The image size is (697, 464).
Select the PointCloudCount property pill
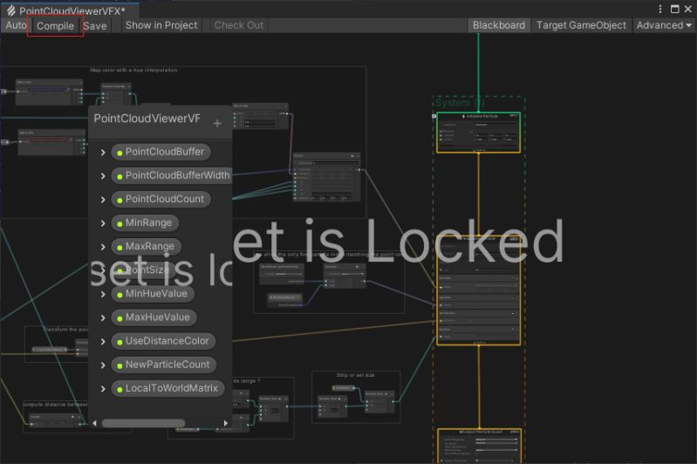[161, 199]
